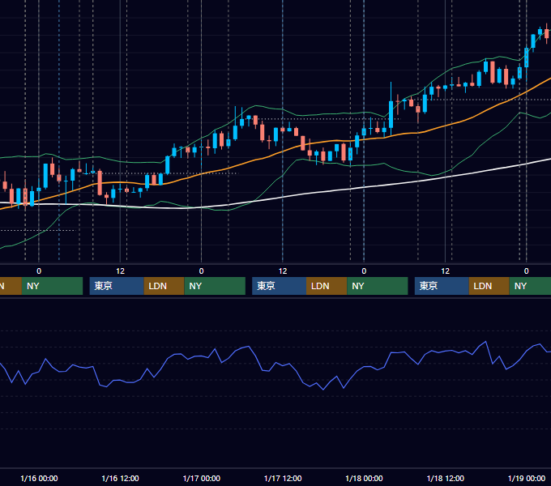Select the LDN session block on 1/17

tap(327, 286)
